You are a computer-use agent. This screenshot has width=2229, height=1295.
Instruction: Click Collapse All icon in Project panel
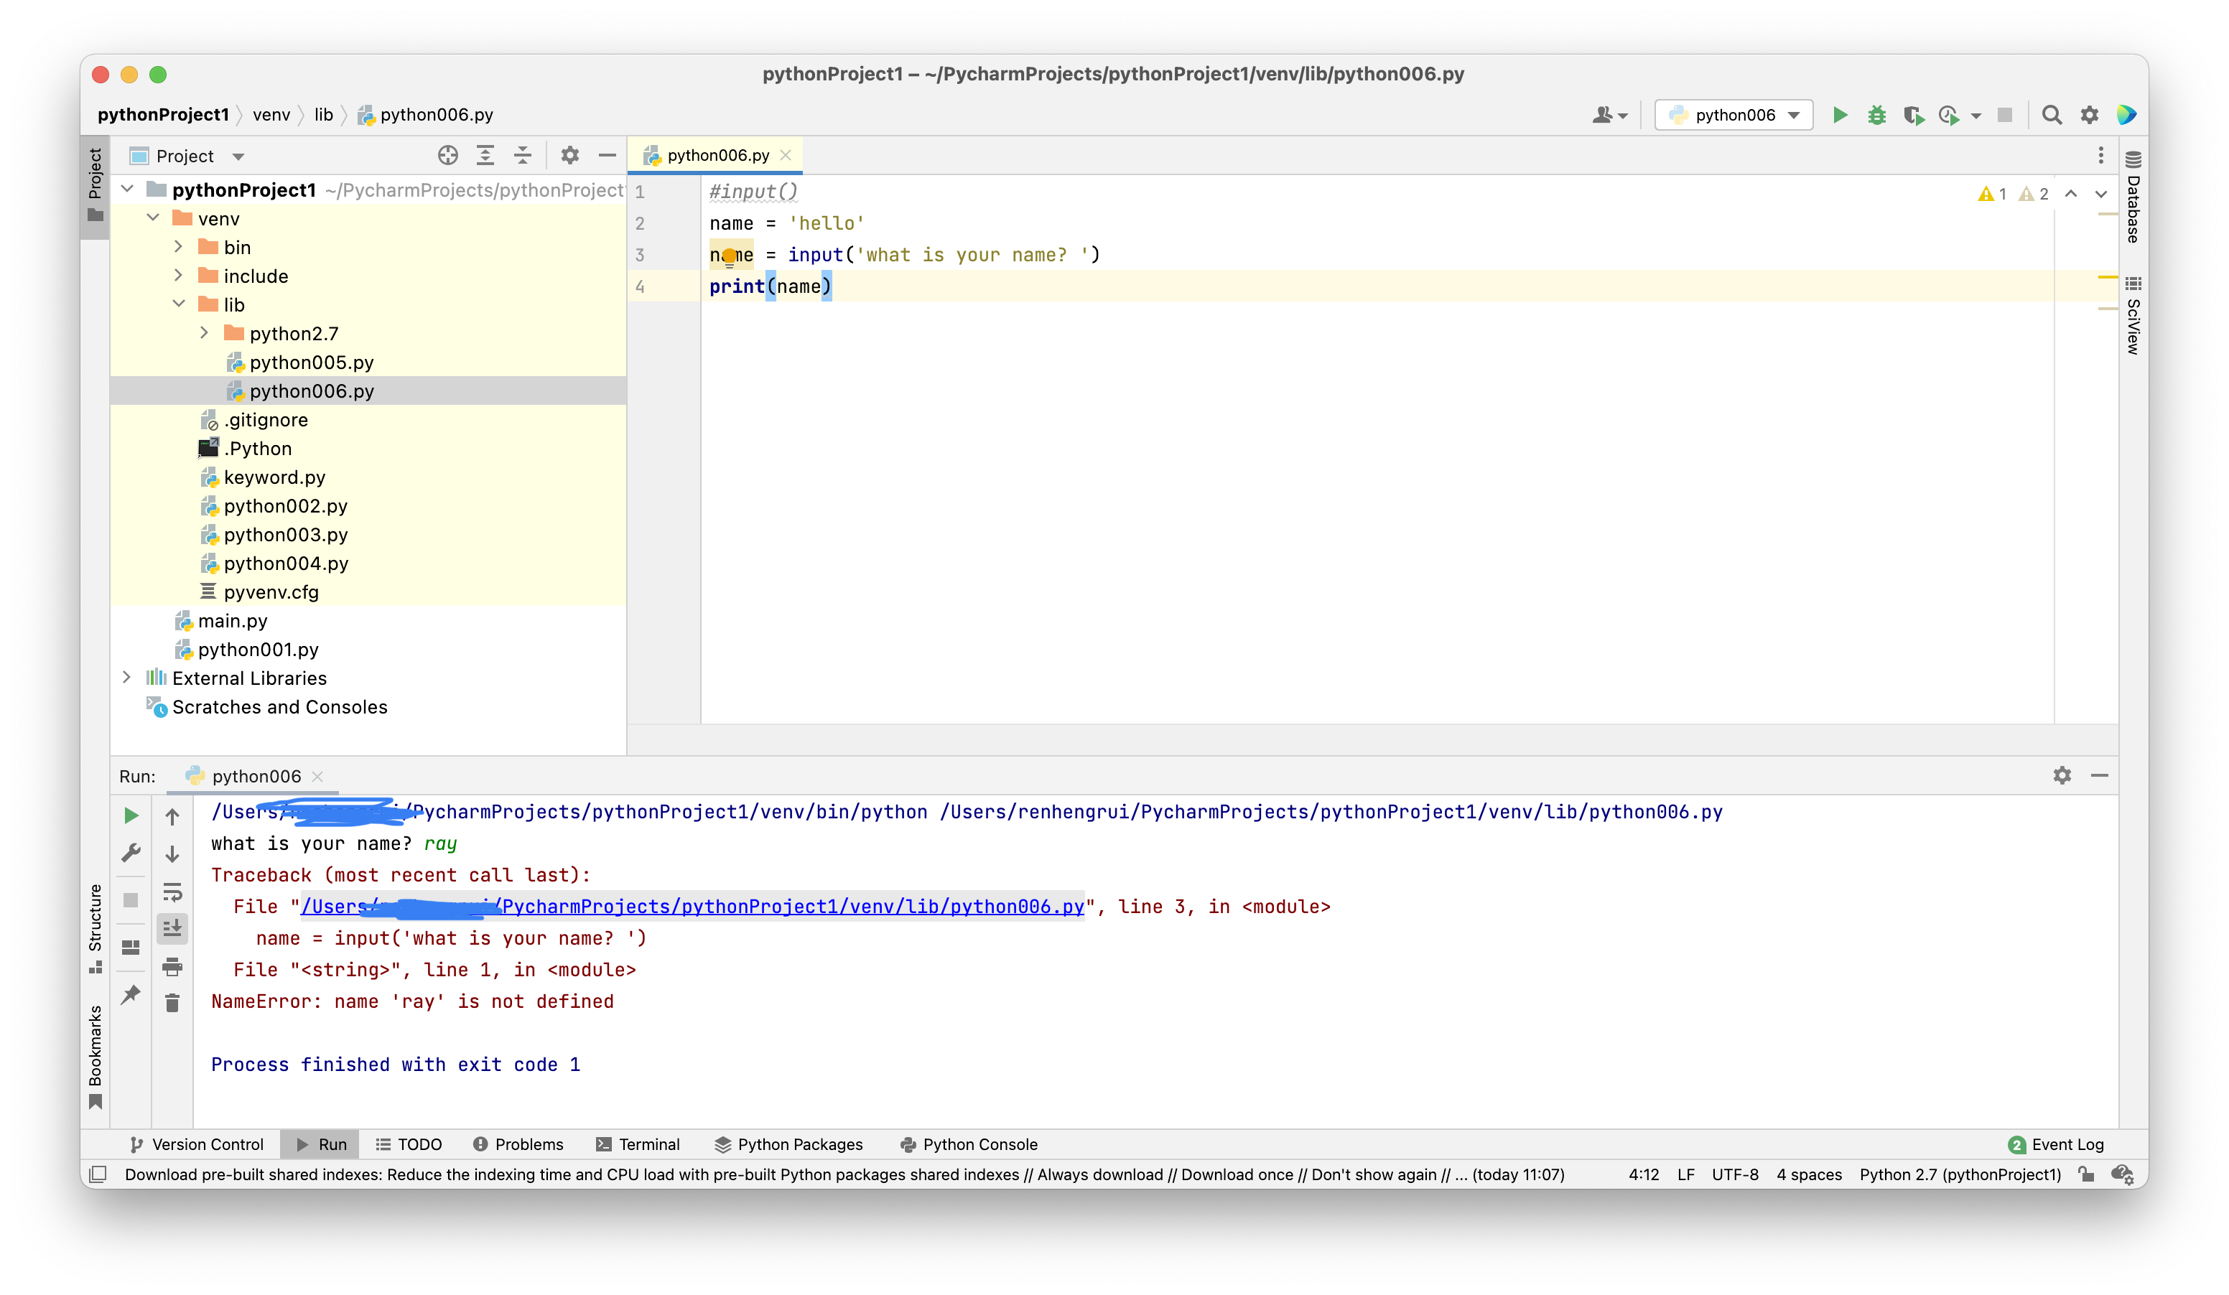tap(523, 156)
